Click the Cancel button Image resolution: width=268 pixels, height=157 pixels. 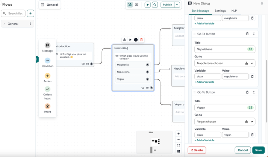(242, 150)
